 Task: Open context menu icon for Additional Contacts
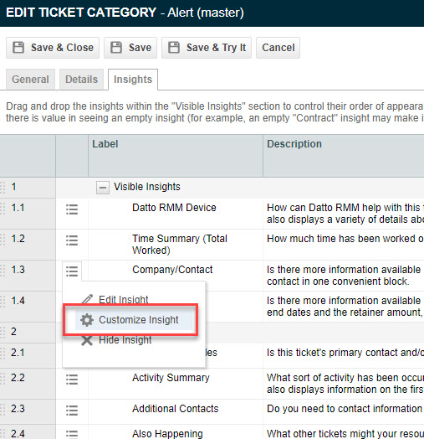tap(72, 411)
